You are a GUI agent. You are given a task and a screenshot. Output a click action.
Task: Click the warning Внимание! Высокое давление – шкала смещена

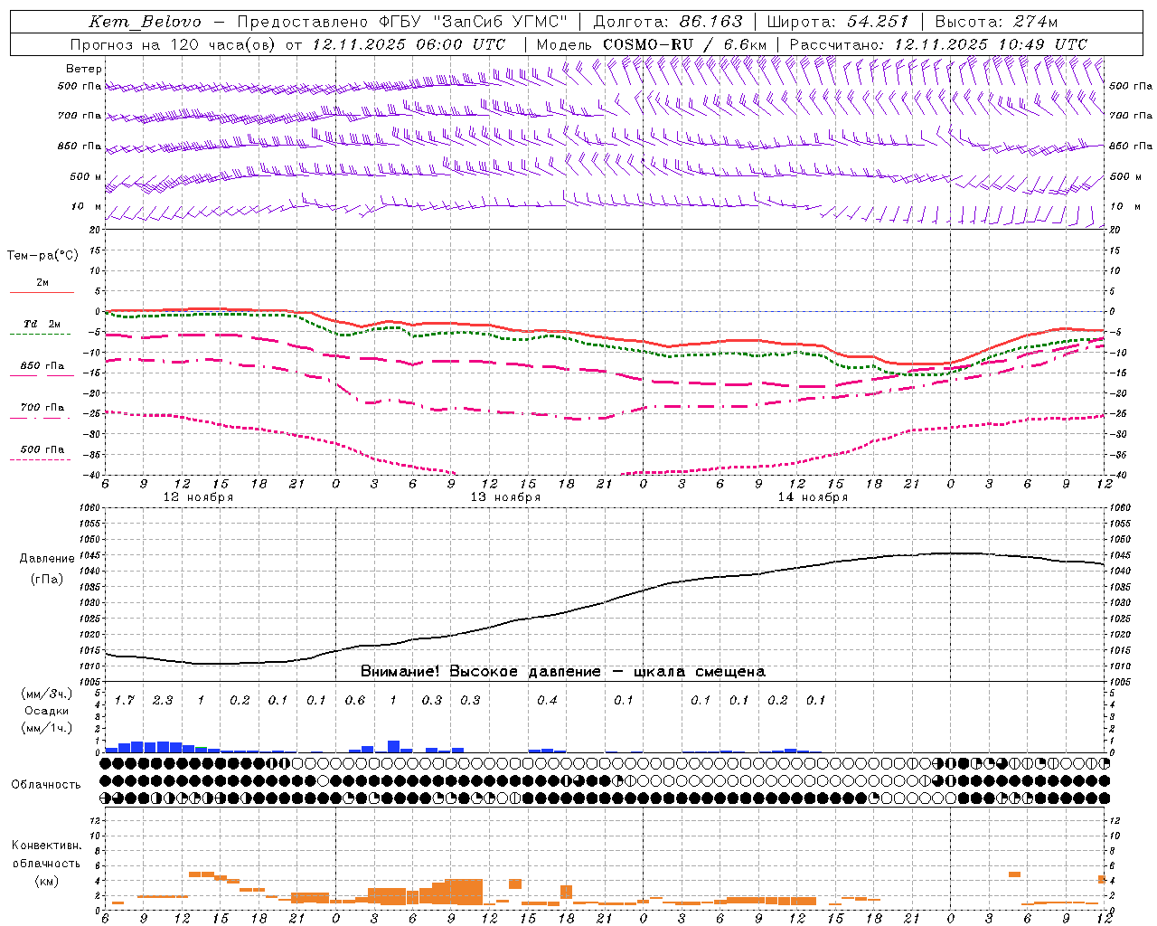coord(563,672)
